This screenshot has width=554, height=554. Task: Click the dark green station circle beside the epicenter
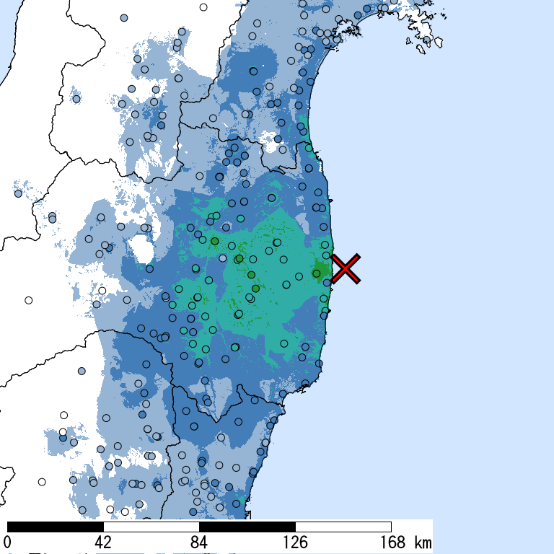tap(316, 273)
